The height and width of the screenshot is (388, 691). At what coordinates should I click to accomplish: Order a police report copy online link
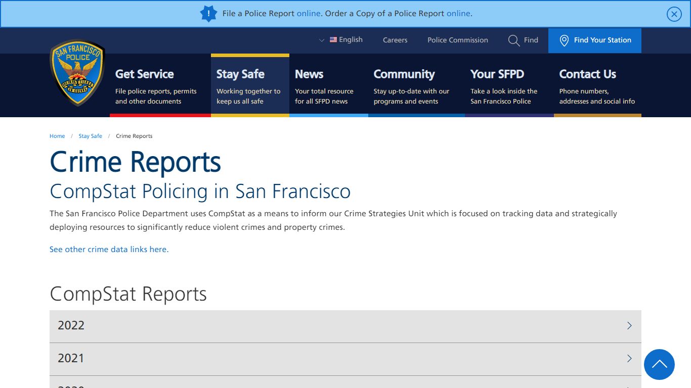coord(458,14)
